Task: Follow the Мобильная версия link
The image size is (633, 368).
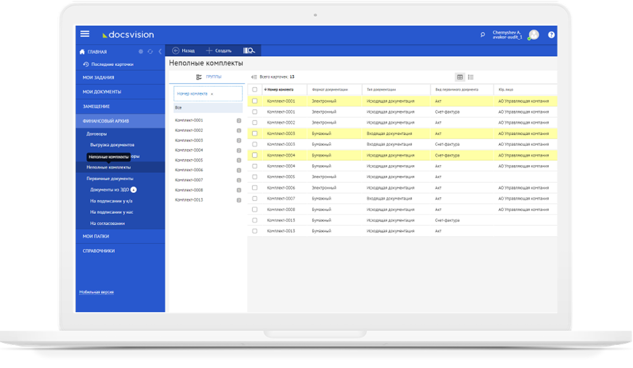Action: 96,292
